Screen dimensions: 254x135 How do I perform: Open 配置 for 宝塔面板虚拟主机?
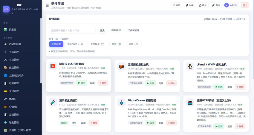[x=161, y=83]
